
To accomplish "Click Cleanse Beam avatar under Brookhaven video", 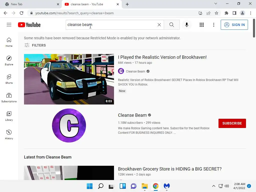I will coord(121,71).
